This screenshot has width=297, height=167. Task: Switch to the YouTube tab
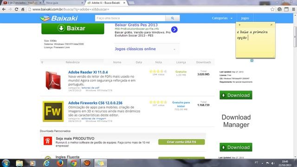coord(22,3)
